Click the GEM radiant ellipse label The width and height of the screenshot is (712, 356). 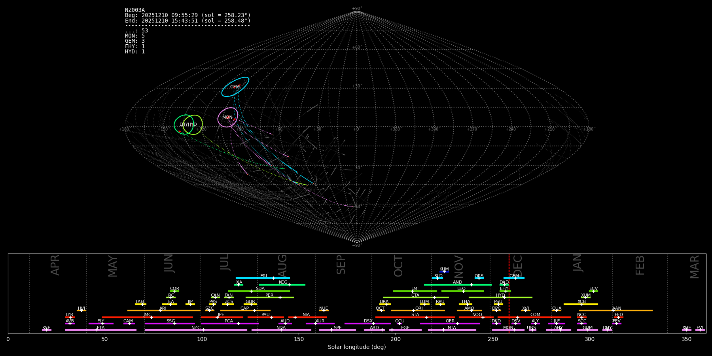235,87
